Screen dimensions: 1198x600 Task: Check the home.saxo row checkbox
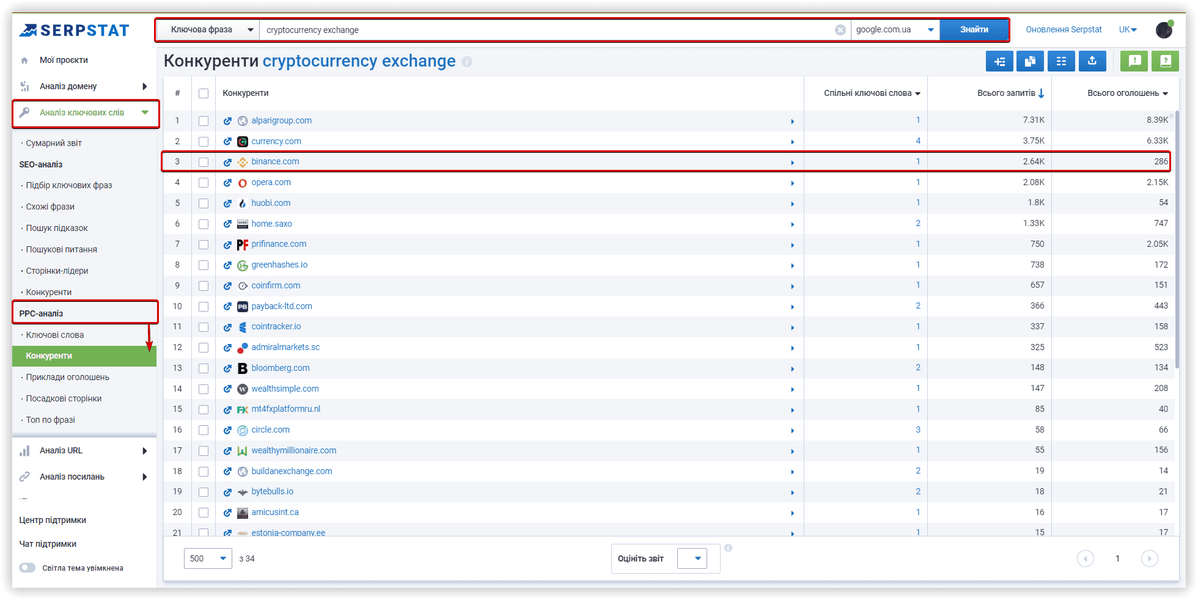tap(204, 224)
